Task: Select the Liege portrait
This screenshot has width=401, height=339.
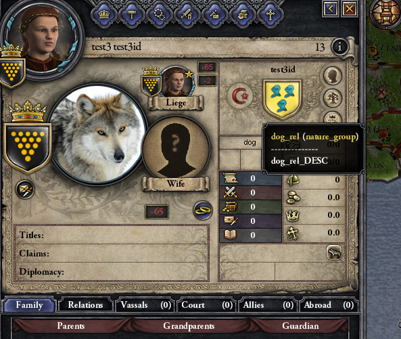Action: click(x=177, y=82)
